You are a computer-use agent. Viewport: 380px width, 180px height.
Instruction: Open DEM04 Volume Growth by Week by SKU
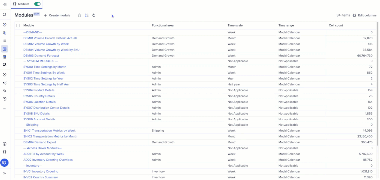[51, 50]
